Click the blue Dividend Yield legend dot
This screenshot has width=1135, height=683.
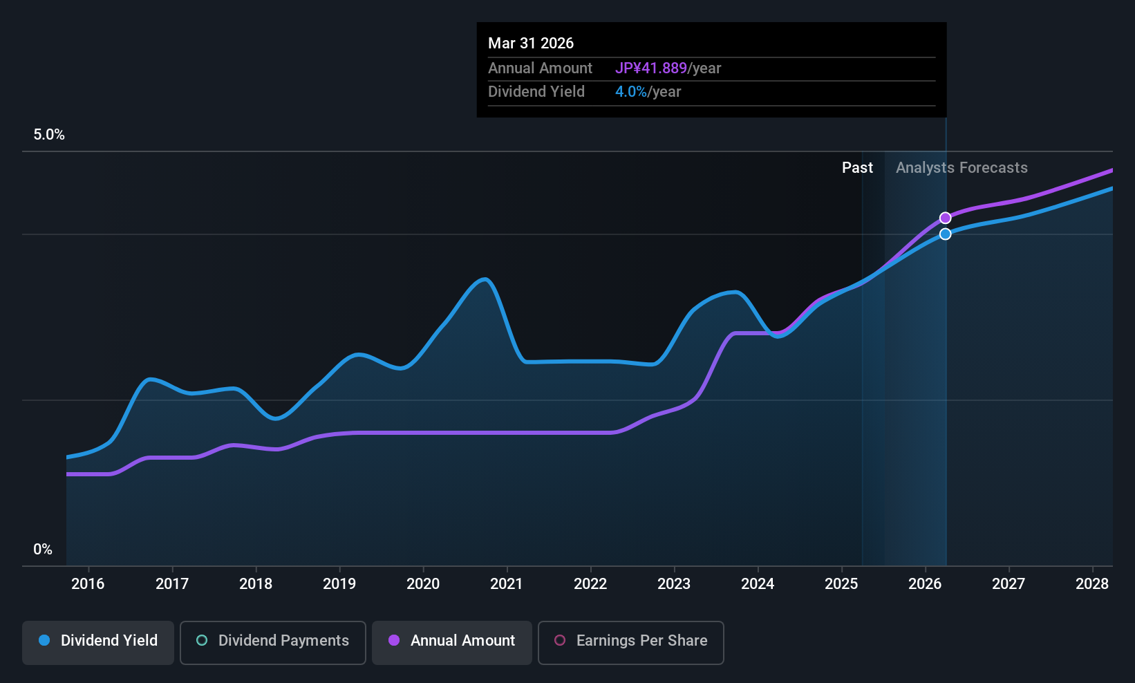coord(44,640)
